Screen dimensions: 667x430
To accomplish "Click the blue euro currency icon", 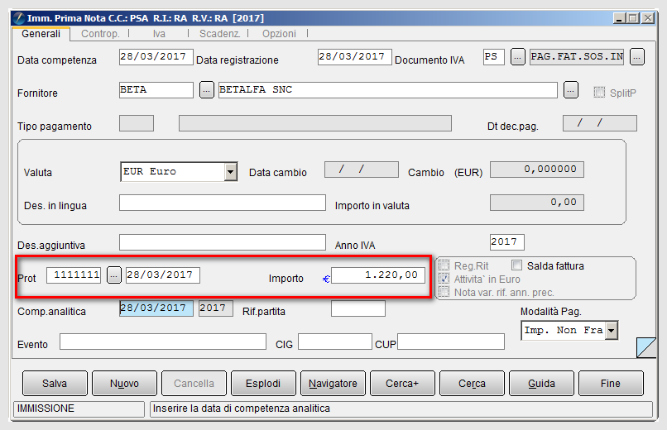I will 326,279.
